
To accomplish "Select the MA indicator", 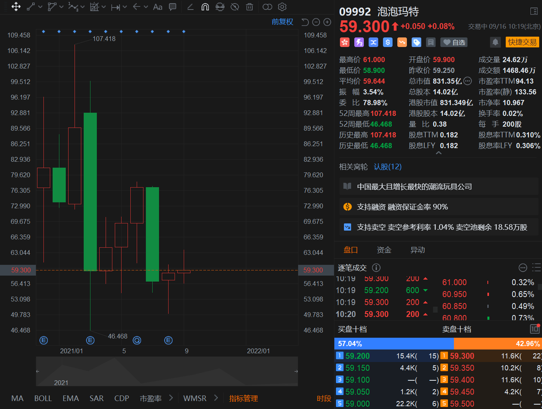I will tap(18, 398).
